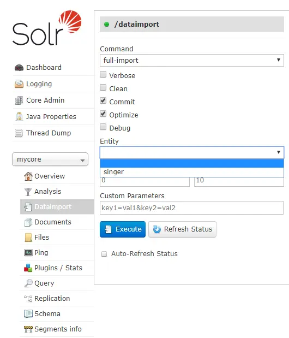The height and width of the screenshot is (338, 289).
Task: Open the Command full-import dropdown
Action: (x=192, y=61)
